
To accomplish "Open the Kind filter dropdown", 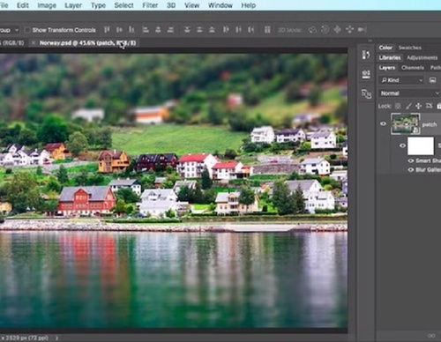I will pos(401,80).
